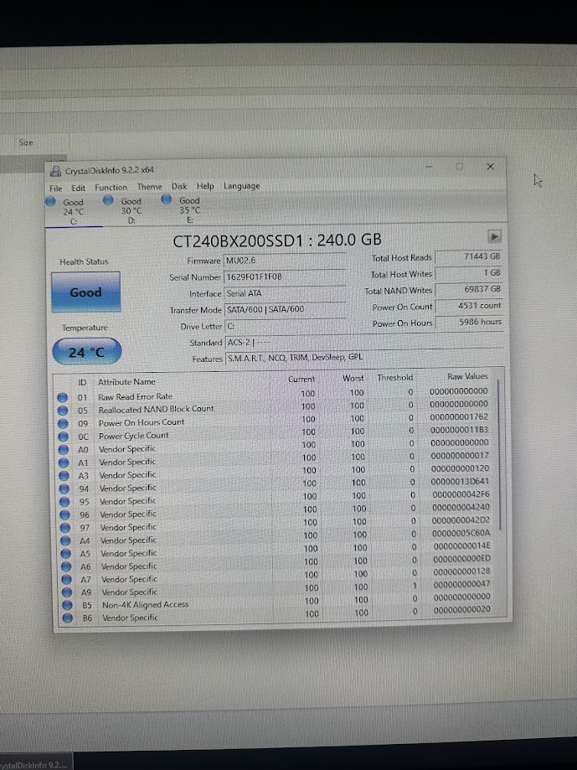Select Reallocated NAND Block Count row
This screenshot has width=577, height=770.
[x=276, y=407]
